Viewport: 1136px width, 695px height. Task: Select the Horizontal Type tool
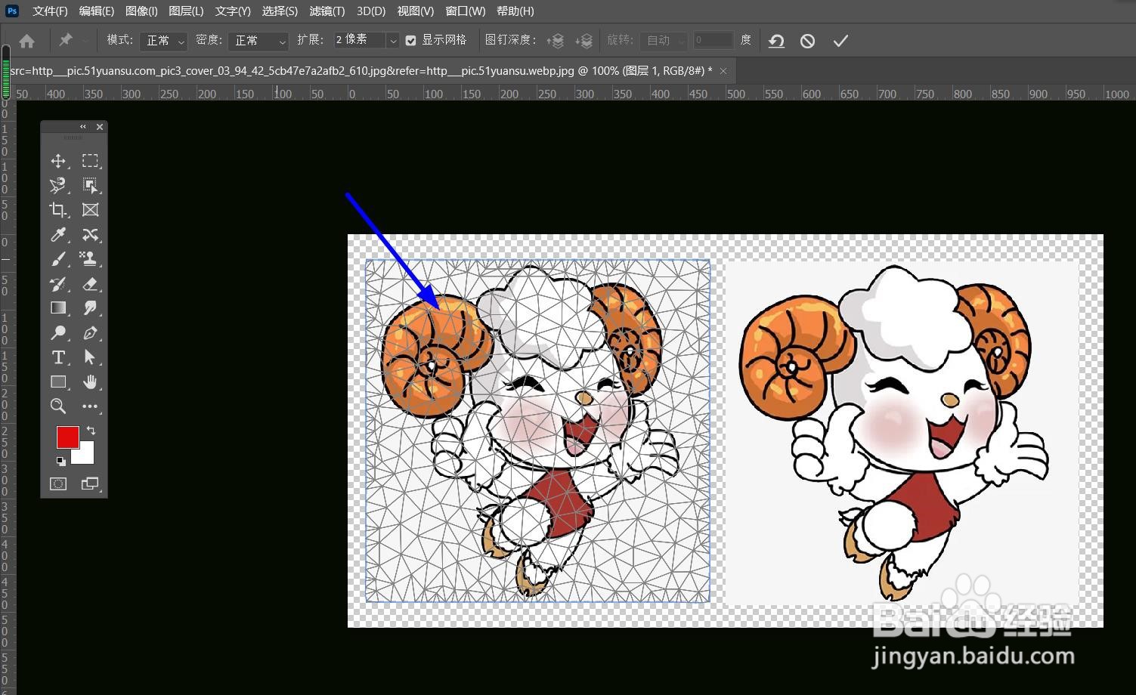click(58, 357)
